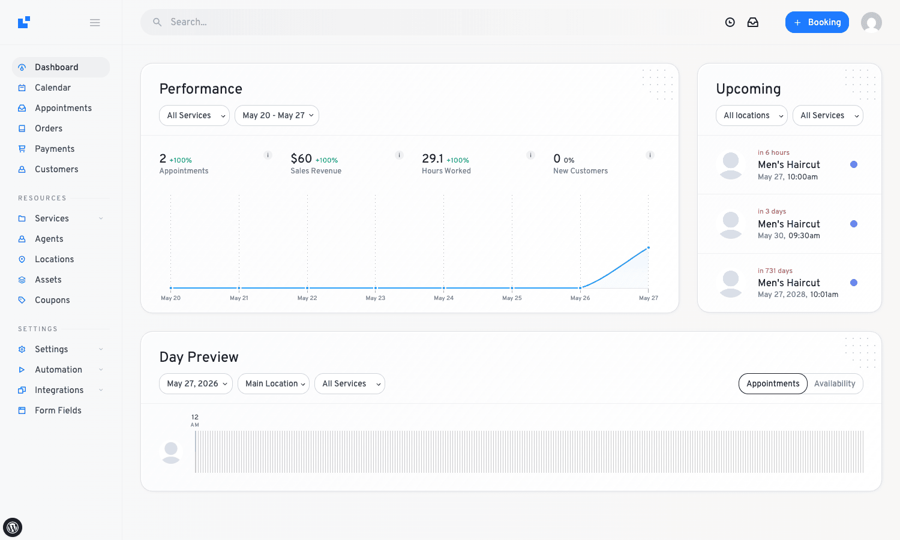Image resolution: width=900 pixels, height=540 pixels.
Task: Open the Payments menu item
Action: [61, 149]
